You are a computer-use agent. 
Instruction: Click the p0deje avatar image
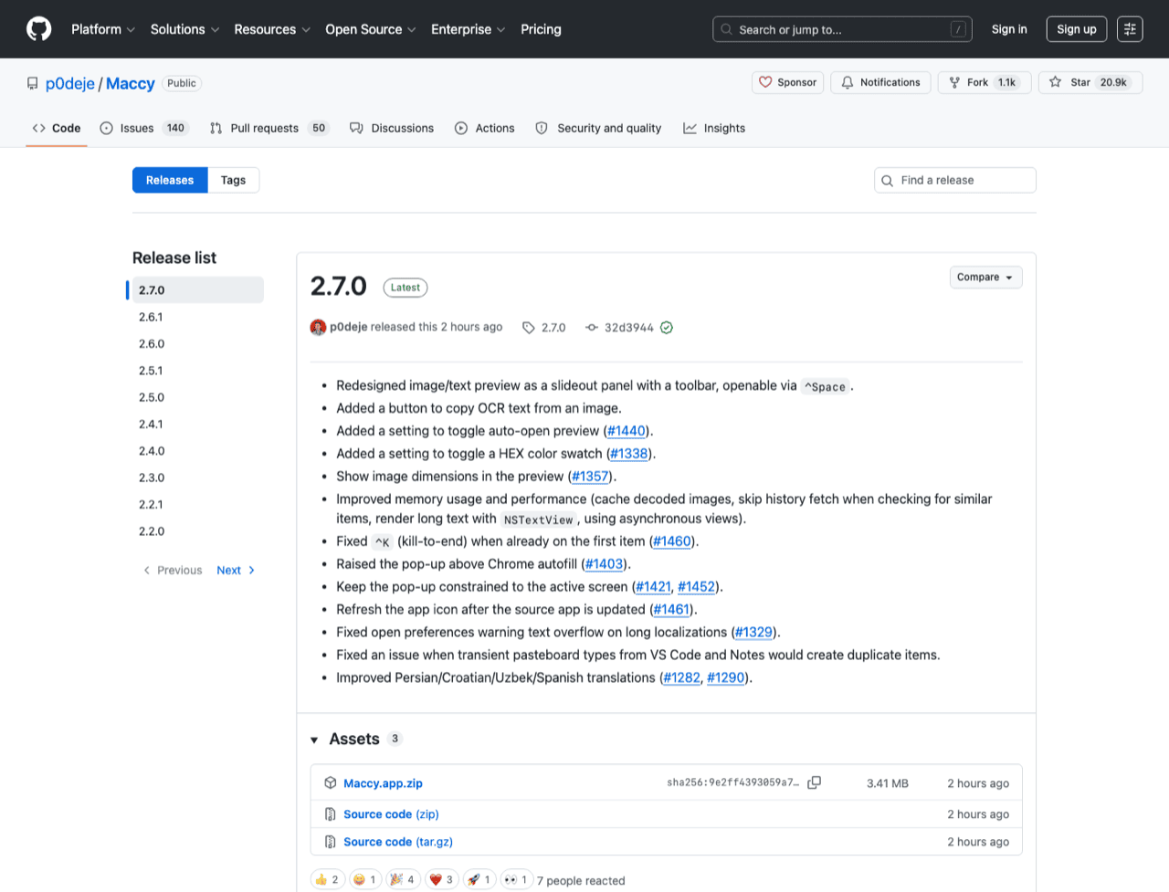[318, 327]
